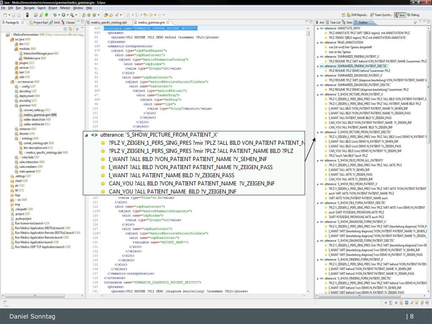Select InteractionManager.java in the tree
This screenshot has height=324, width=432.
[x=38, y=54]
